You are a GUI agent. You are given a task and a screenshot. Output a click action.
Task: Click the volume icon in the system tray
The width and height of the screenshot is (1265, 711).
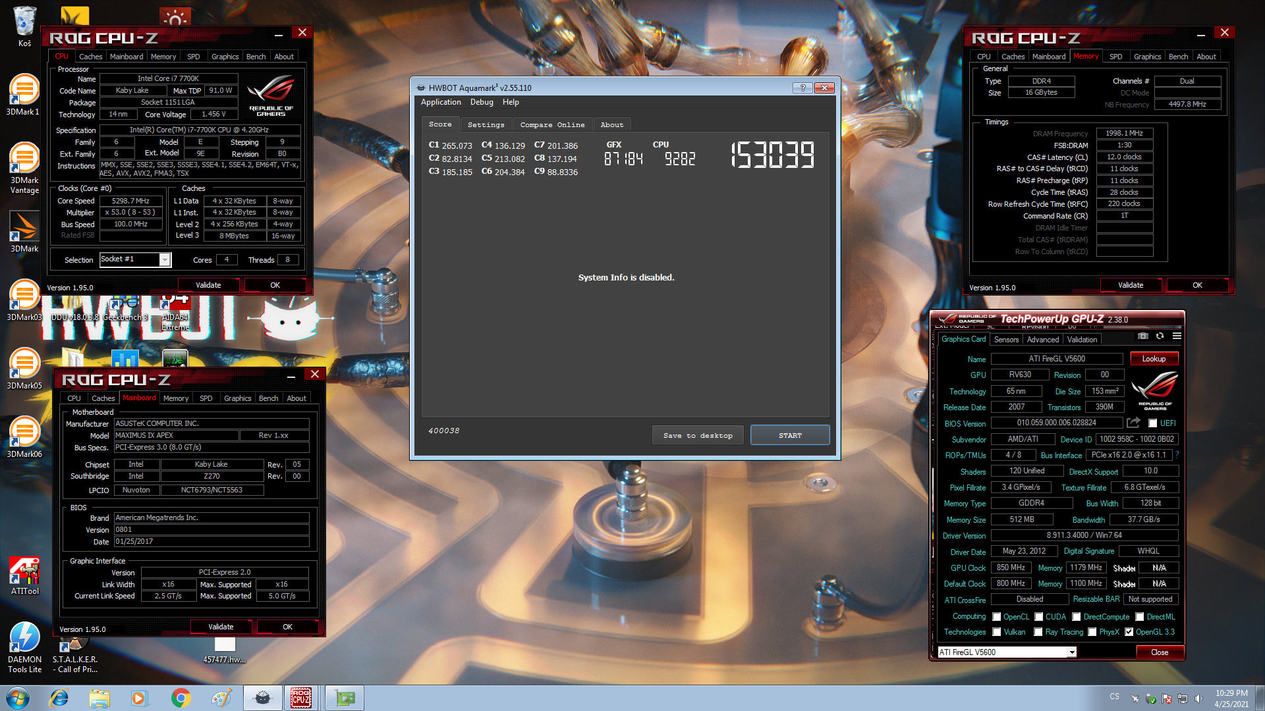click(1198, 698)
